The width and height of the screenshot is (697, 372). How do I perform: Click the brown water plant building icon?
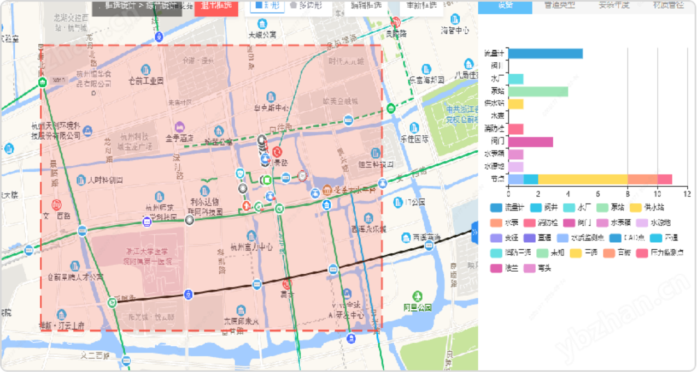326,190
